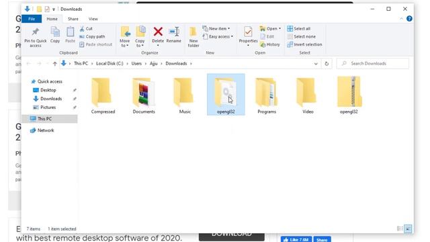This screenshot has width=430, height=242.
Task: Click Select all
Action: (299, 28)
